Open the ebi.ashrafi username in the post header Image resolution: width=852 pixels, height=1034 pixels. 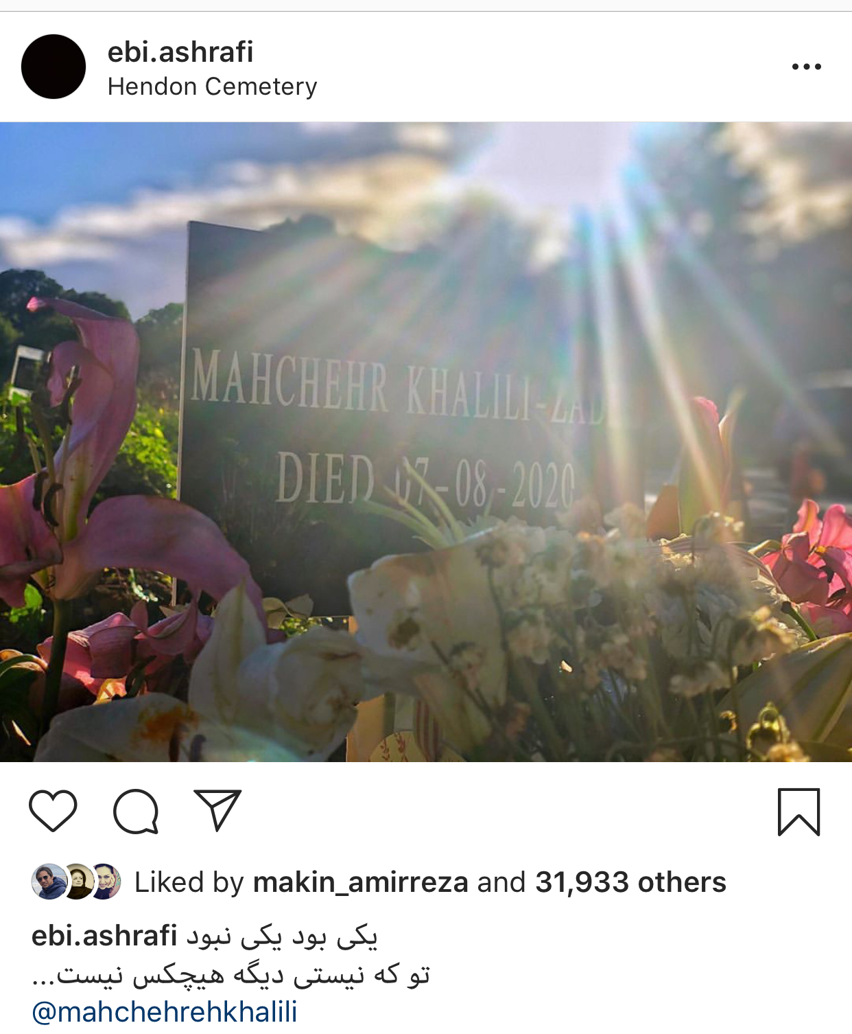[x=180, y=52]
